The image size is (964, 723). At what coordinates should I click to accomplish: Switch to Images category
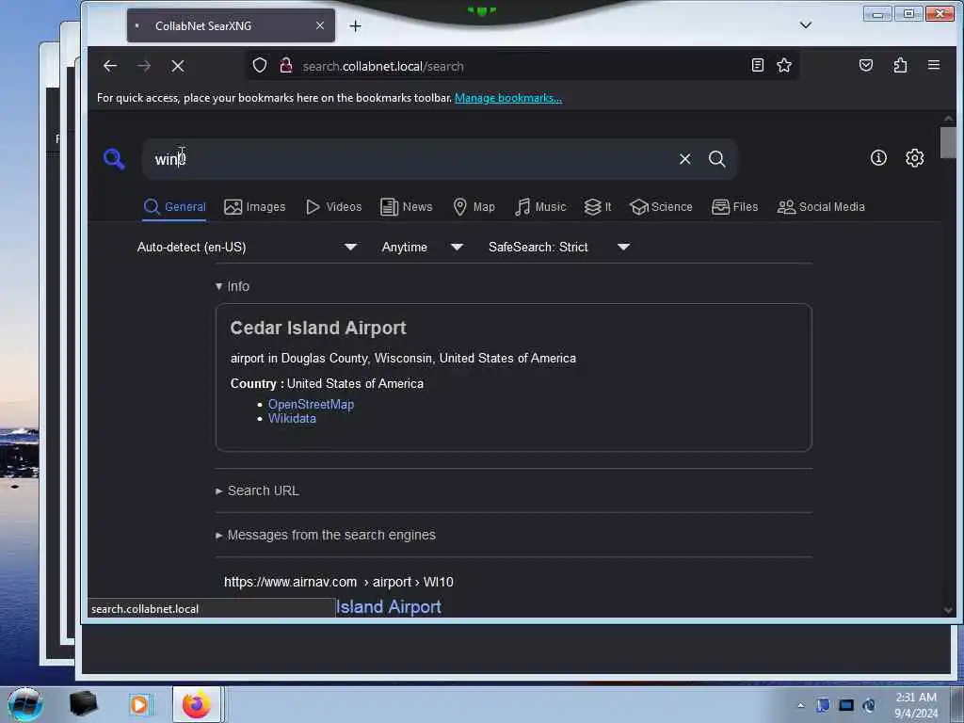click(254, 207)
